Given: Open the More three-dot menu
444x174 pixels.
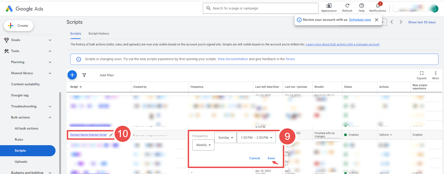Looking at the screenshot, I should [436, 73].
